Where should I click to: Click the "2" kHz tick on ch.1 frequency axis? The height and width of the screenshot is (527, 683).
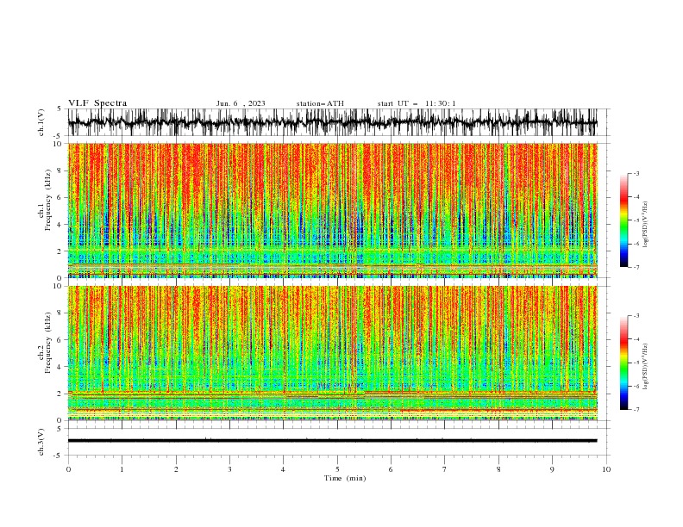tap(61, 251)
